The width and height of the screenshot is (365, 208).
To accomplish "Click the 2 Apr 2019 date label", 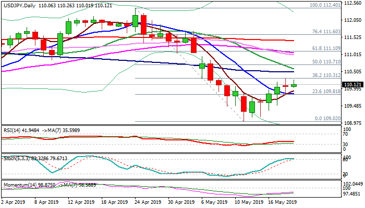I will click(14, 203).
